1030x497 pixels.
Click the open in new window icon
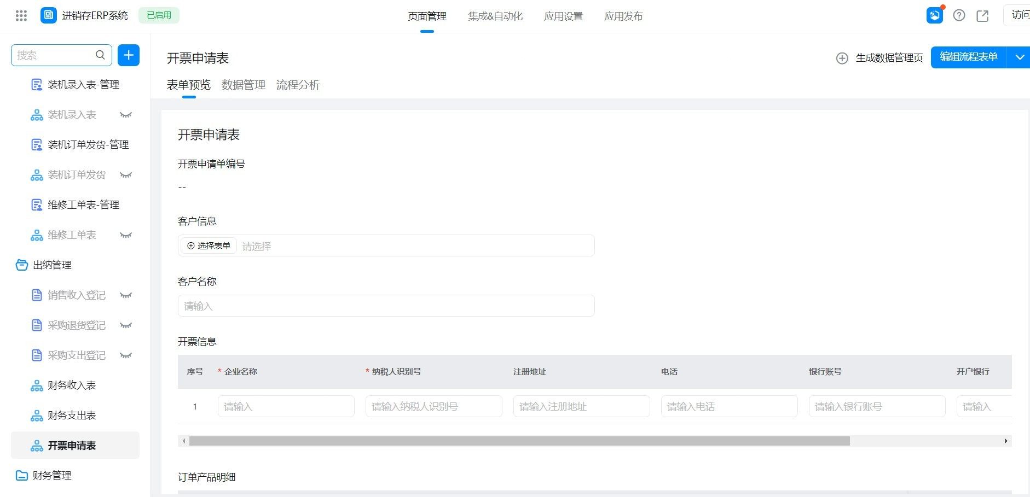point(982,16)
